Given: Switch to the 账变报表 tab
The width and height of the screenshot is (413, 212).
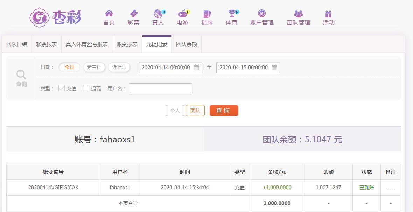Looking at the screenshot, I should tap(126, 44).
